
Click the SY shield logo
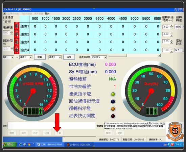coord(175,131)
